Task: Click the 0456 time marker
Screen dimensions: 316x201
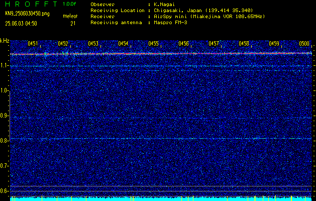Action: [183, 44]
